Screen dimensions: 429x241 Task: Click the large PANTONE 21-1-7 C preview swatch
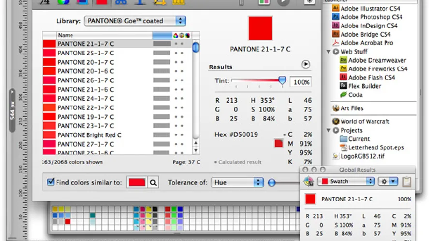260,28
